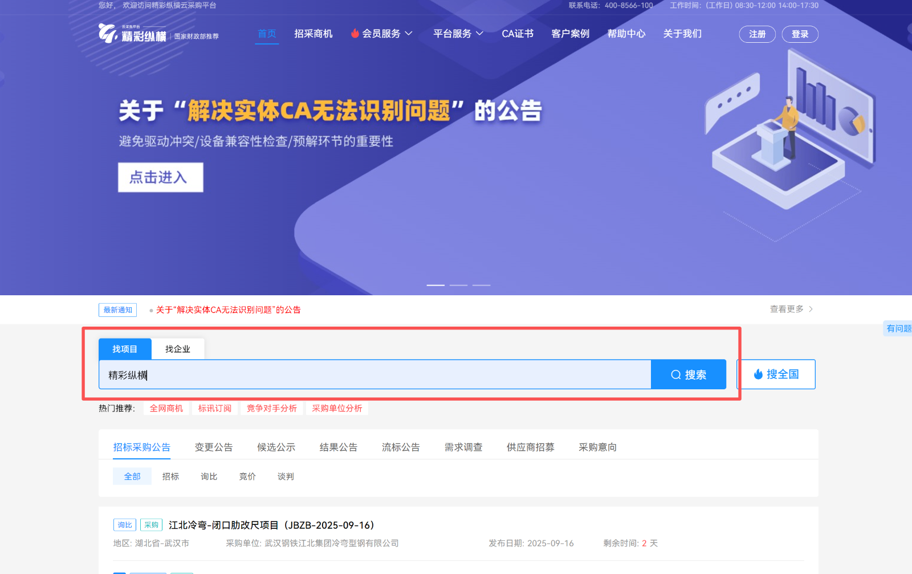Select the 结果公告 tab

click(339, 447)
